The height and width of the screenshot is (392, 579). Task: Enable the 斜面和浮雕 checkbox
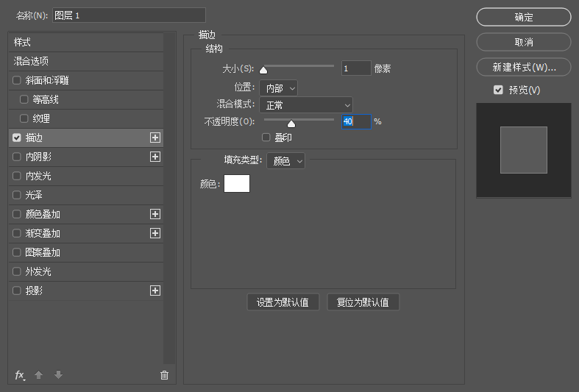coord(17,80)
